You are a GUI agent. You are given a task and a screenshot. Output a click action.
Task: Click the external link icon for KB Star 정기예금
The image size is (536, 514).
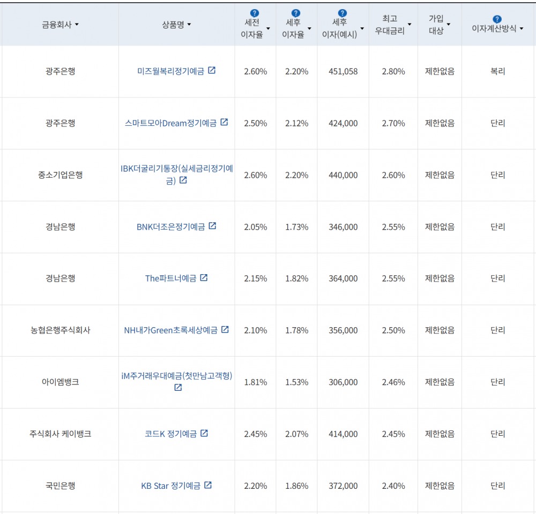pos(208,485)
